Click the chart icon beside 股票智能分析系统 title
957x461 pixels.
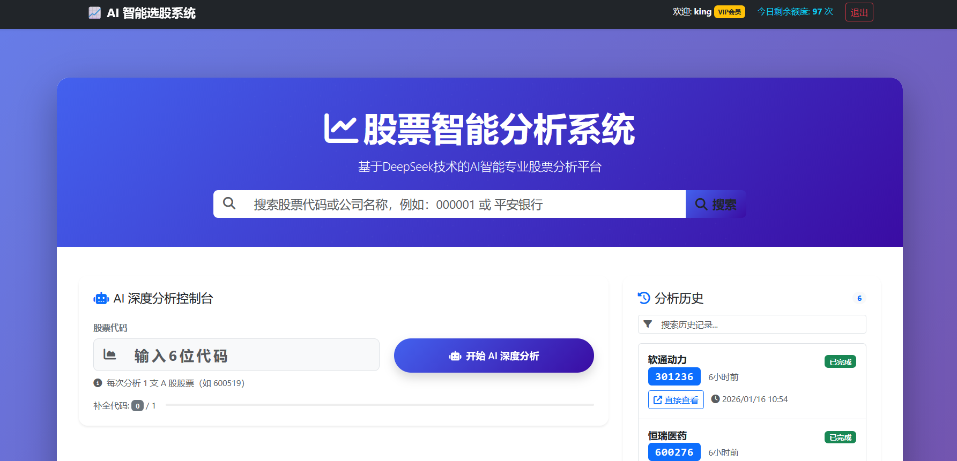click(341, 130)
